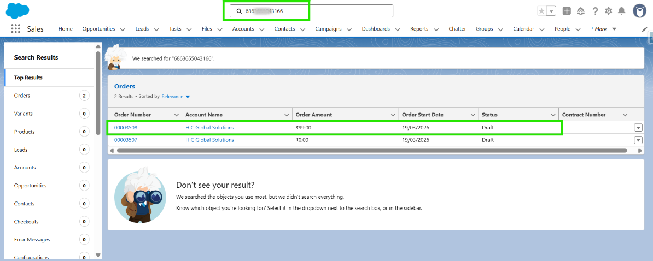Click into the global search field

pos(312,11)
